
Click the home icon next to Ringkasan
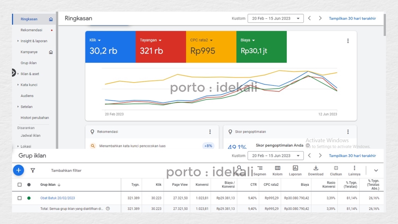coord(51,19)
